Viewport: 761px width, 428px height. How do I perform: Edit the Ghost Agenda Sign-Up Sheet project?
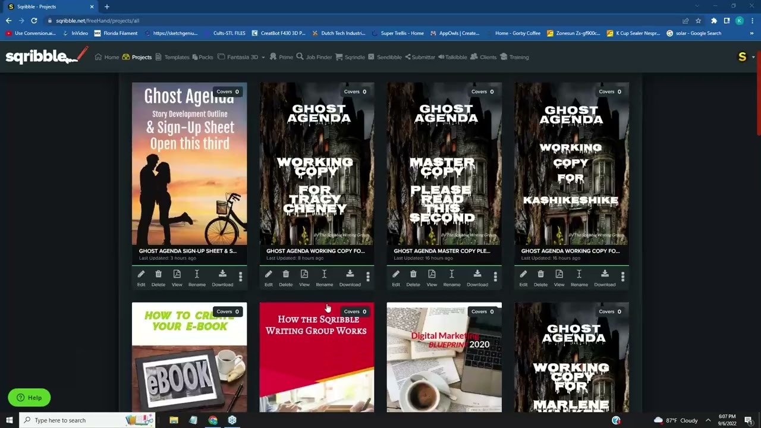click(141, 278)
